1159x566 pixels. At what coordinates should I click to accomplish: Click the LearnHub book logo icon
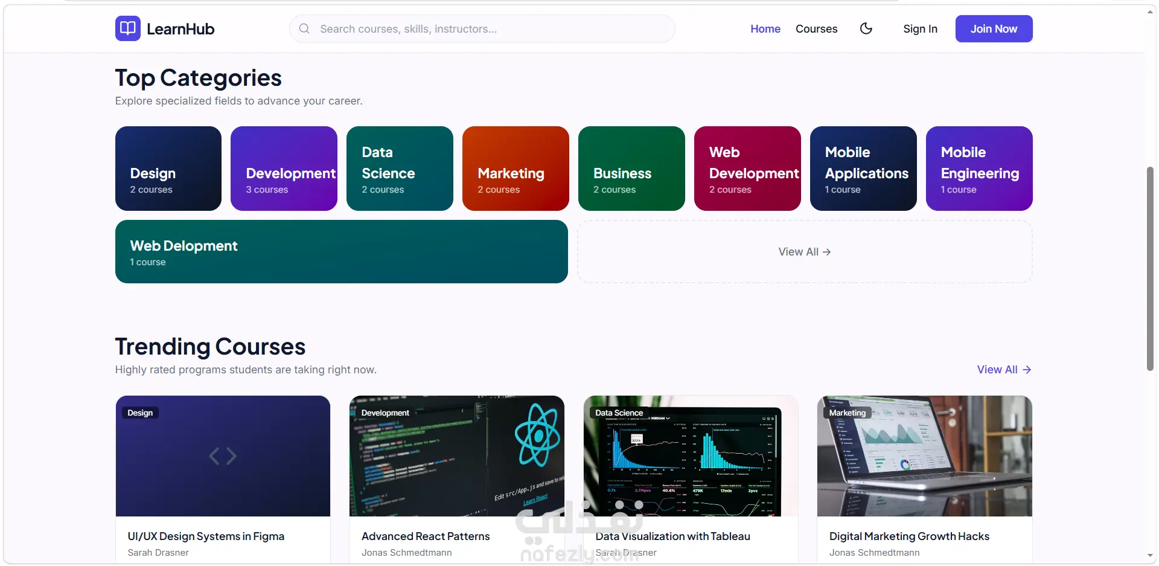(x=127, y=28)
